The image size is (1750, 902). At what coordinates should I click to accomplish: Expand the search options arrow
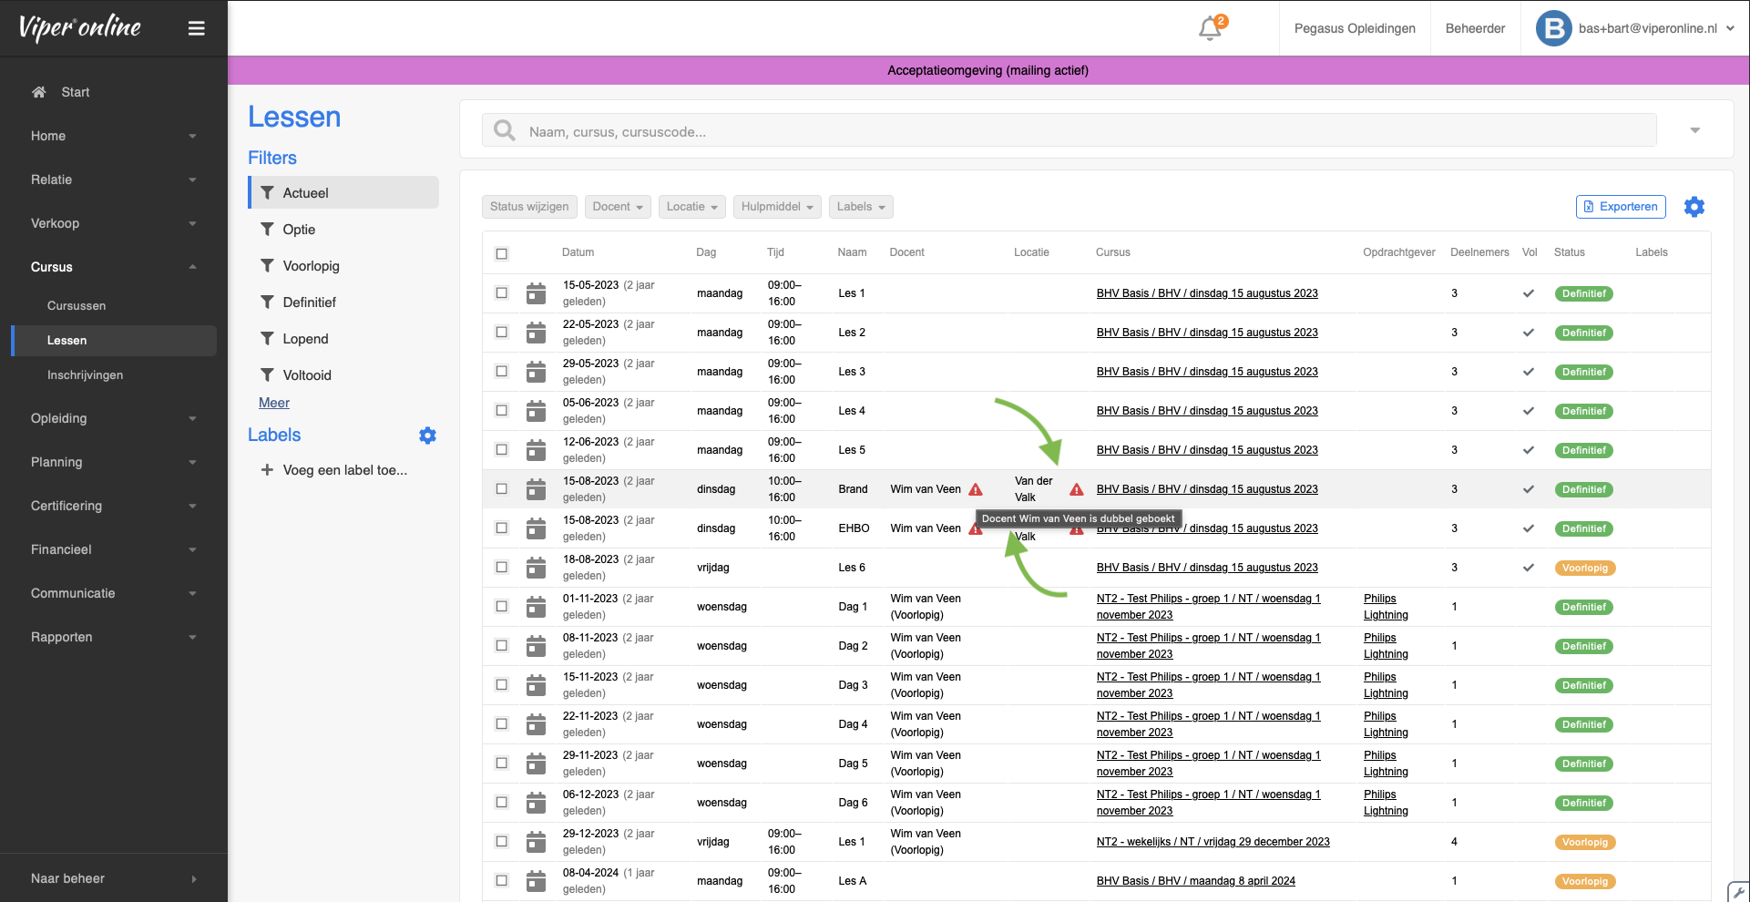point(1694,130)
